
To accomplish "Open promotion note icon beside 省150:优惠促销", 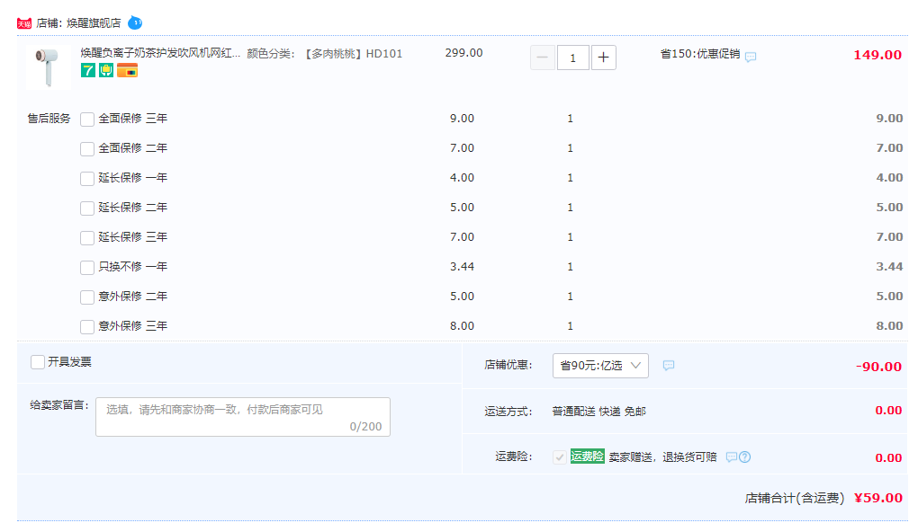I will click(751, 57).
